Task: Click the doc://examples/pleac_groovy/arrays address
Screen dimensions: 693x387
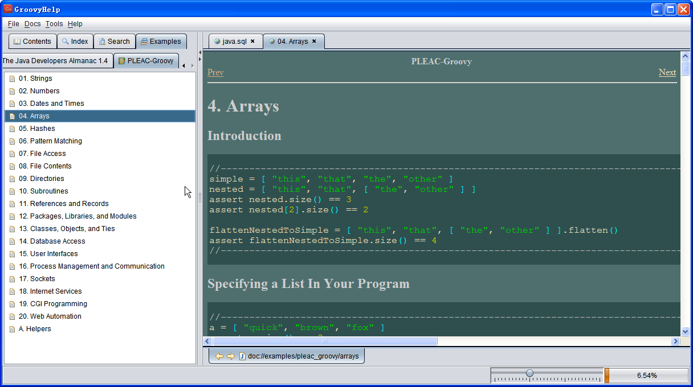Action: (303, 356)
